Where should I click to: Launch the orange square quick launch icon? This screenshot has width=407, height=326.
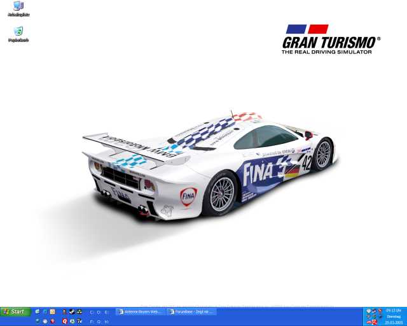52,311
